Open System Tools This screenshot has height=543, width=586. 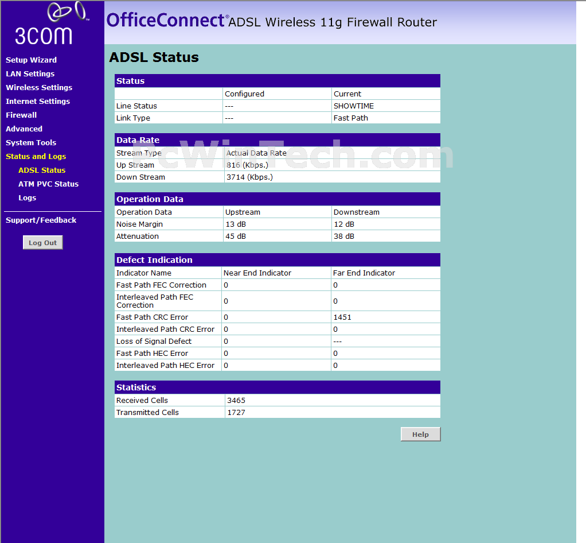tap(30, 142)
